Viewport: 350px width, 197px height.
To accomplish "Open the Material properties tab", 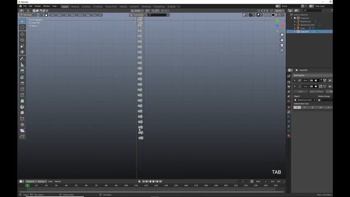I will click(x=289, y=136).
